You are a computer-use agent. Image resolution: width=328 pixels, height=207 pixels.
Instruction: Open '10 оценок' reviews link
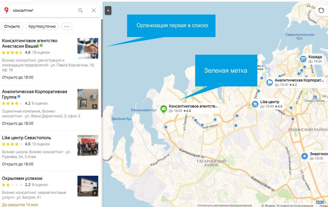click(x=41, y=144)
